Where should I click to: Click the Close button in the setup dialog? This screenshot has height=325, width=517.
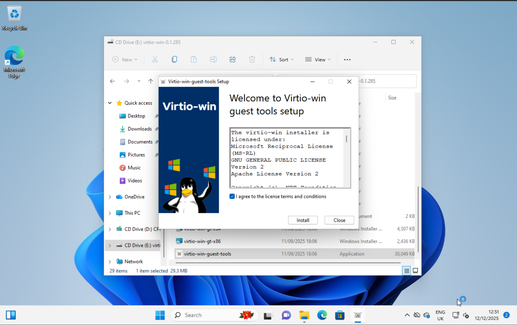click(339, 220)
